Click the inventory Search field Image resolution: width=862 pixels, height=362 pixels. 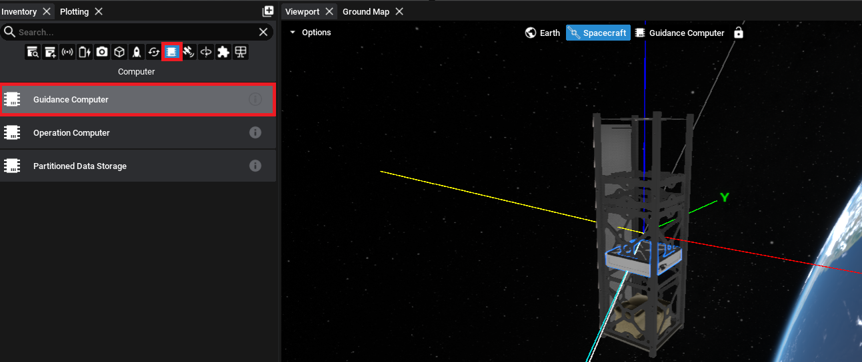tap(133, 32)
